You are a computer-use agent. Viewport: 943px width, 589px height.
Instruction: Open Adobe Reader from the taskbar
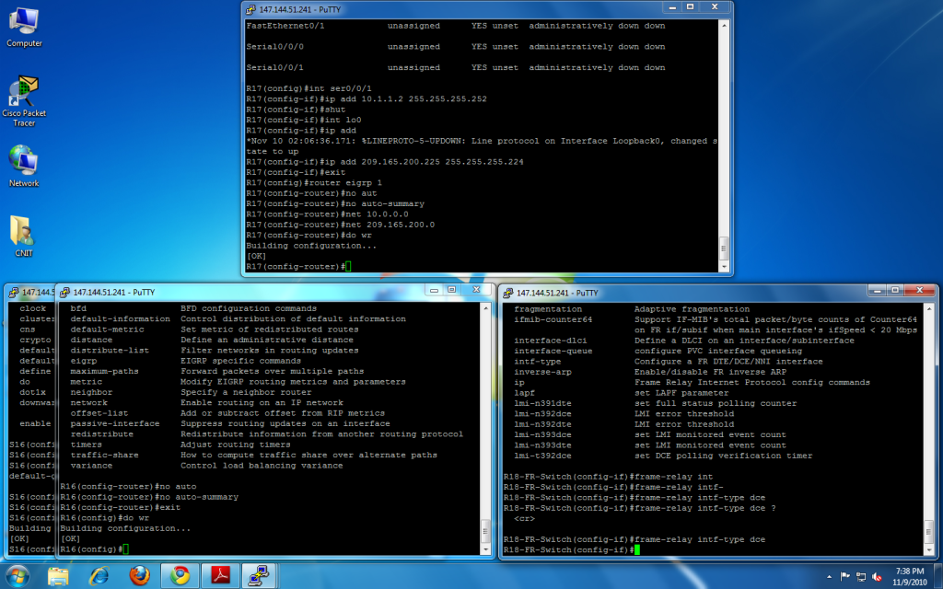click(x=221, y=576)
